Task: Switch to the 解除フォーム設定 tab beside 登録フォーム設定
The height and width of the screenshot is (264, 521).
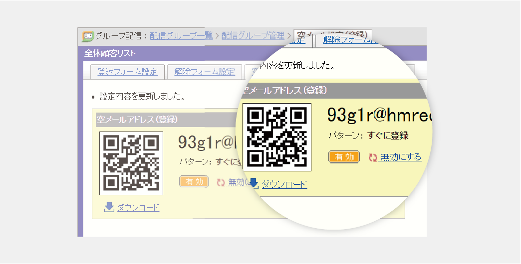Action: pos(205,72)
